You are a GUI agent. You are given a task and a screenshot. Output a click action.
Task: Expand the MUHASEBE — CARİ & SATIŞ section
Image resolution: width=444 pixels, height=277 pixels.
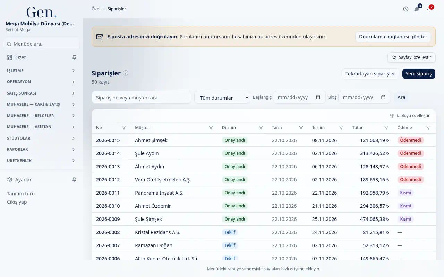click(41, 104)
